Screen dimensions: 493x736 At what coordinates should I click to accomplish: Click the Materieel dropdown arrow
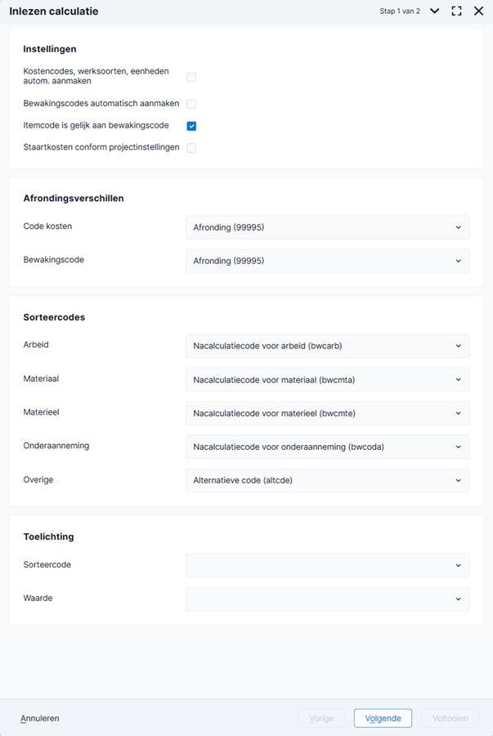(x=459, y=414)
